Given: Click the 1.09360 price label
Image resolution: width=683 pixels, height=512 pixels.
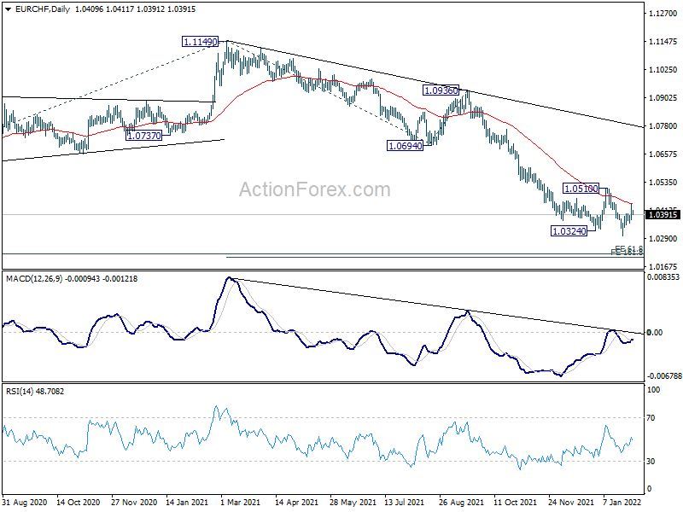Looking at the screenshot, I should click(441, 90).
